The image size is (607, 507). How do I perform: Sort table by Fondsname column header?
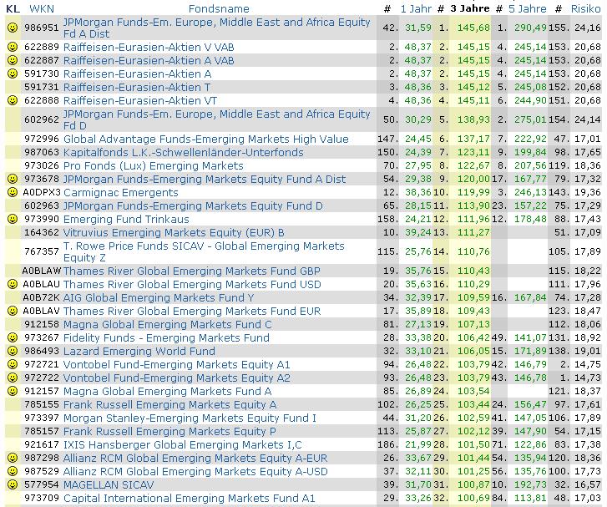(219, 8)
